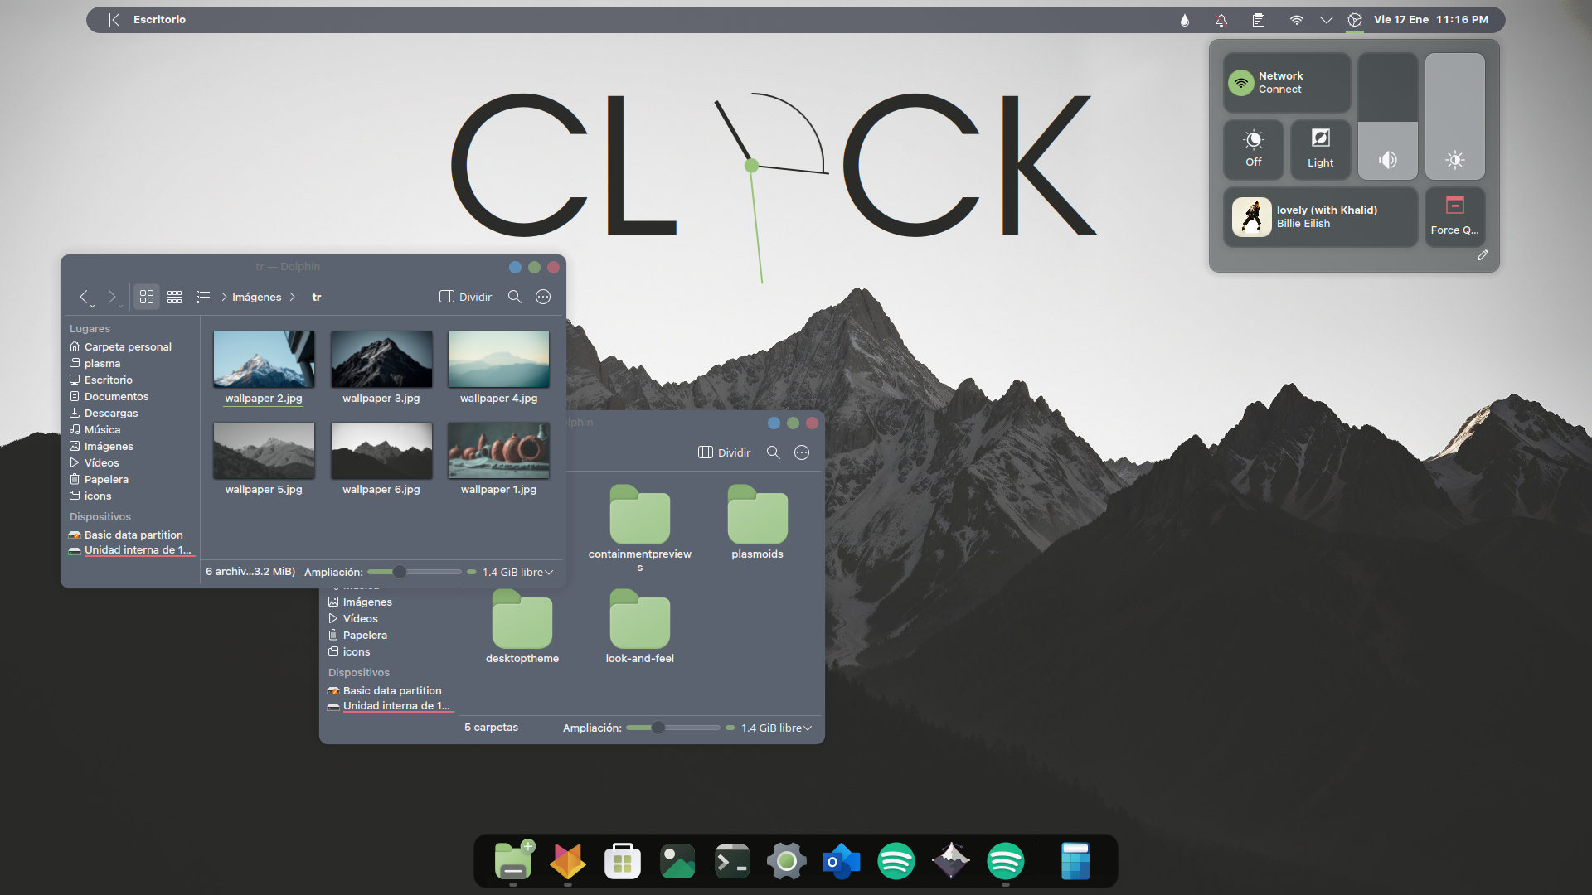Expand the chevron before Imágenes breadcrumb

tap(224, 297)
